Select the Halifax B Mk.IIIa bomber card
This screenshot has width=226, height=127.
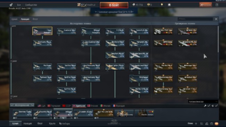click(x=139, y=90)
